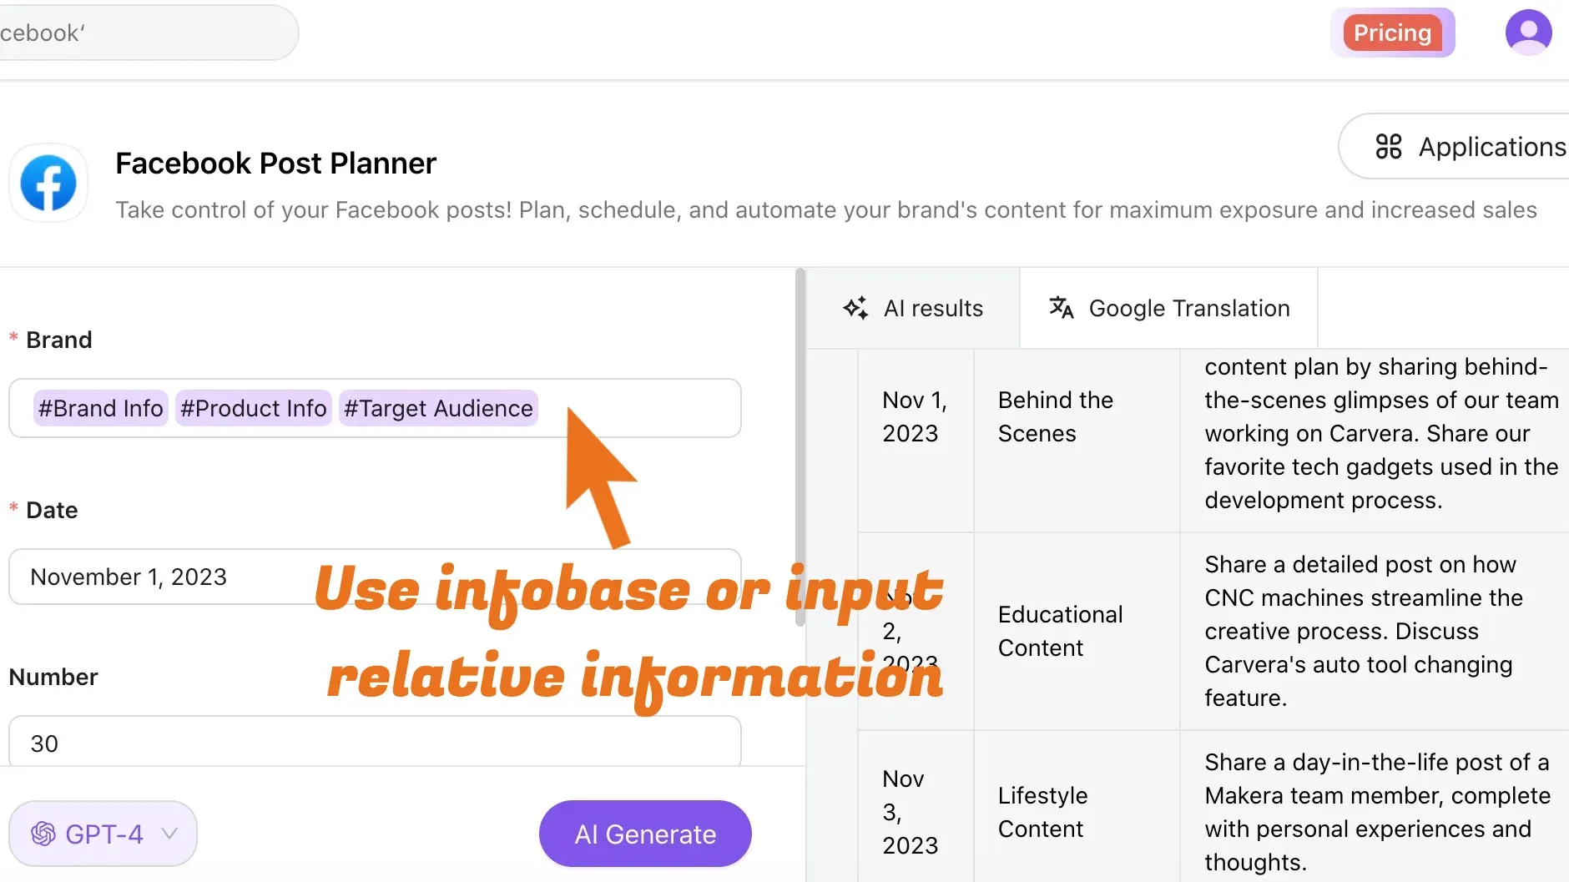Switch to the Google Translation tab
Viewport: 1569px width, 882px height.
[x=1168, y=308]
